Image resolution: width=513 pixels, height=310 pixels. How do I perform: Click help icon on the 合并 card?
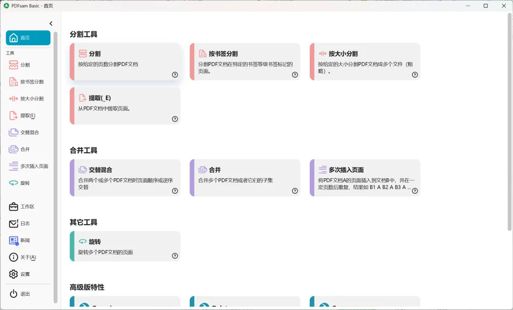[x=295, y=191]
